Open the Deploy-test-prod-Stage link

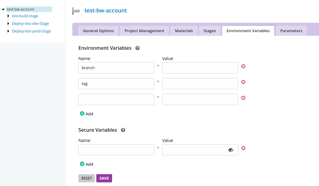[x=31, y=31]
